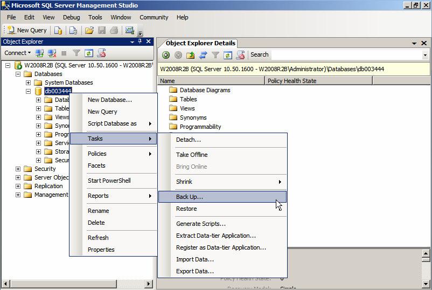The width and height of the screenshot is (432, 290).
Task: Close the Object Explorer panel
Action: [148, 42]
